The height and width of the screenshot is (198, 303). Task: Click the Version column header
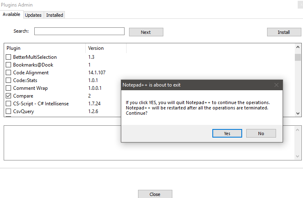pos(106,48)
